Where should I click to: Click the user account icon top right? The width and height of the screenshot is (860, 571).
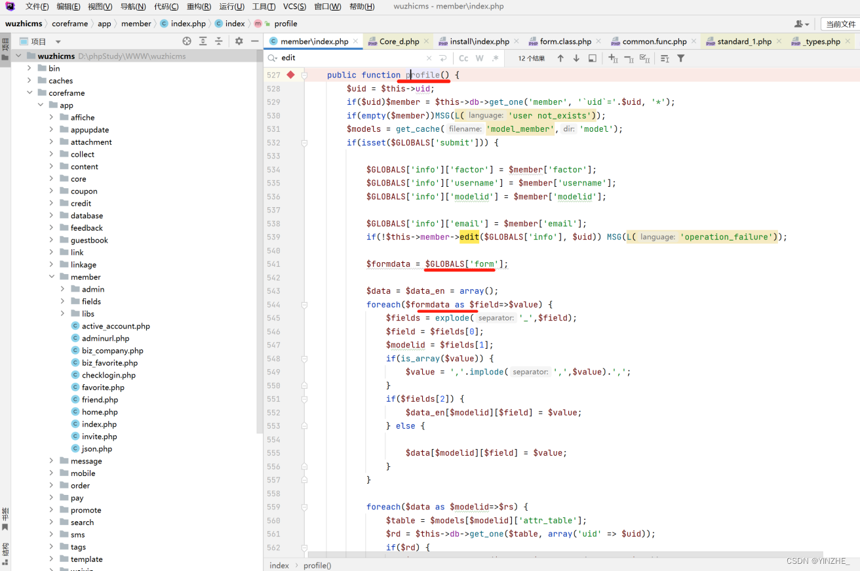pyautogui.click(x=801, y=24)
